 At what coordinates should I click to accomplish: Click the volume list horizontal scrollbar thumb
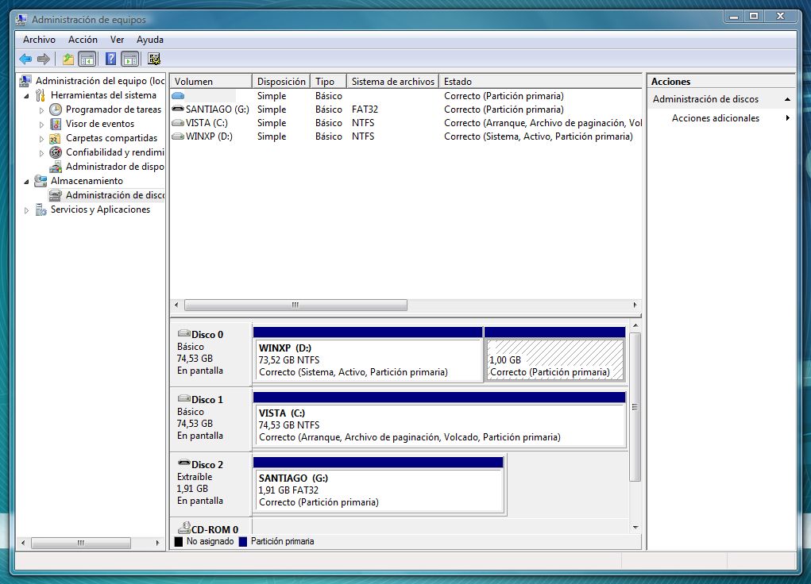coord(295,305)
